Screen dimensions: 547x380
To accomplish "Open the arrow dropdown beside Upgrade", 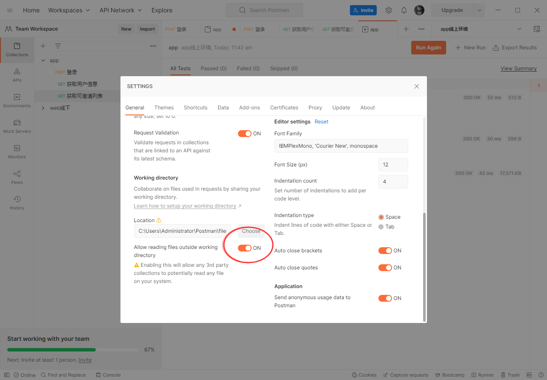I will tap(479, 10).
